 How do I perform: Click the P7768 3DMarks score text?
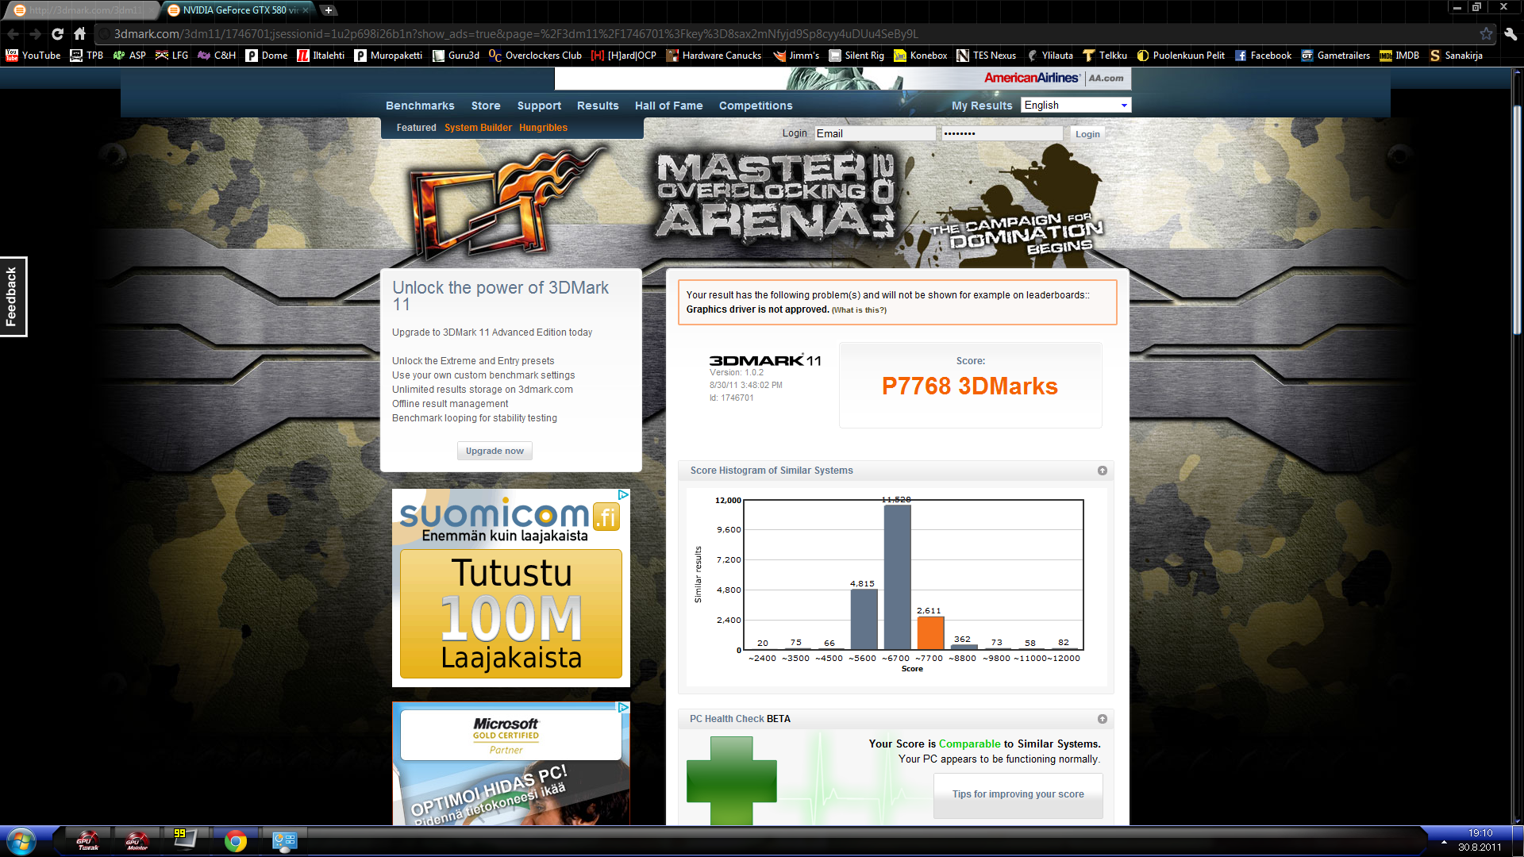pyautogui.click(x=970, y=386)
